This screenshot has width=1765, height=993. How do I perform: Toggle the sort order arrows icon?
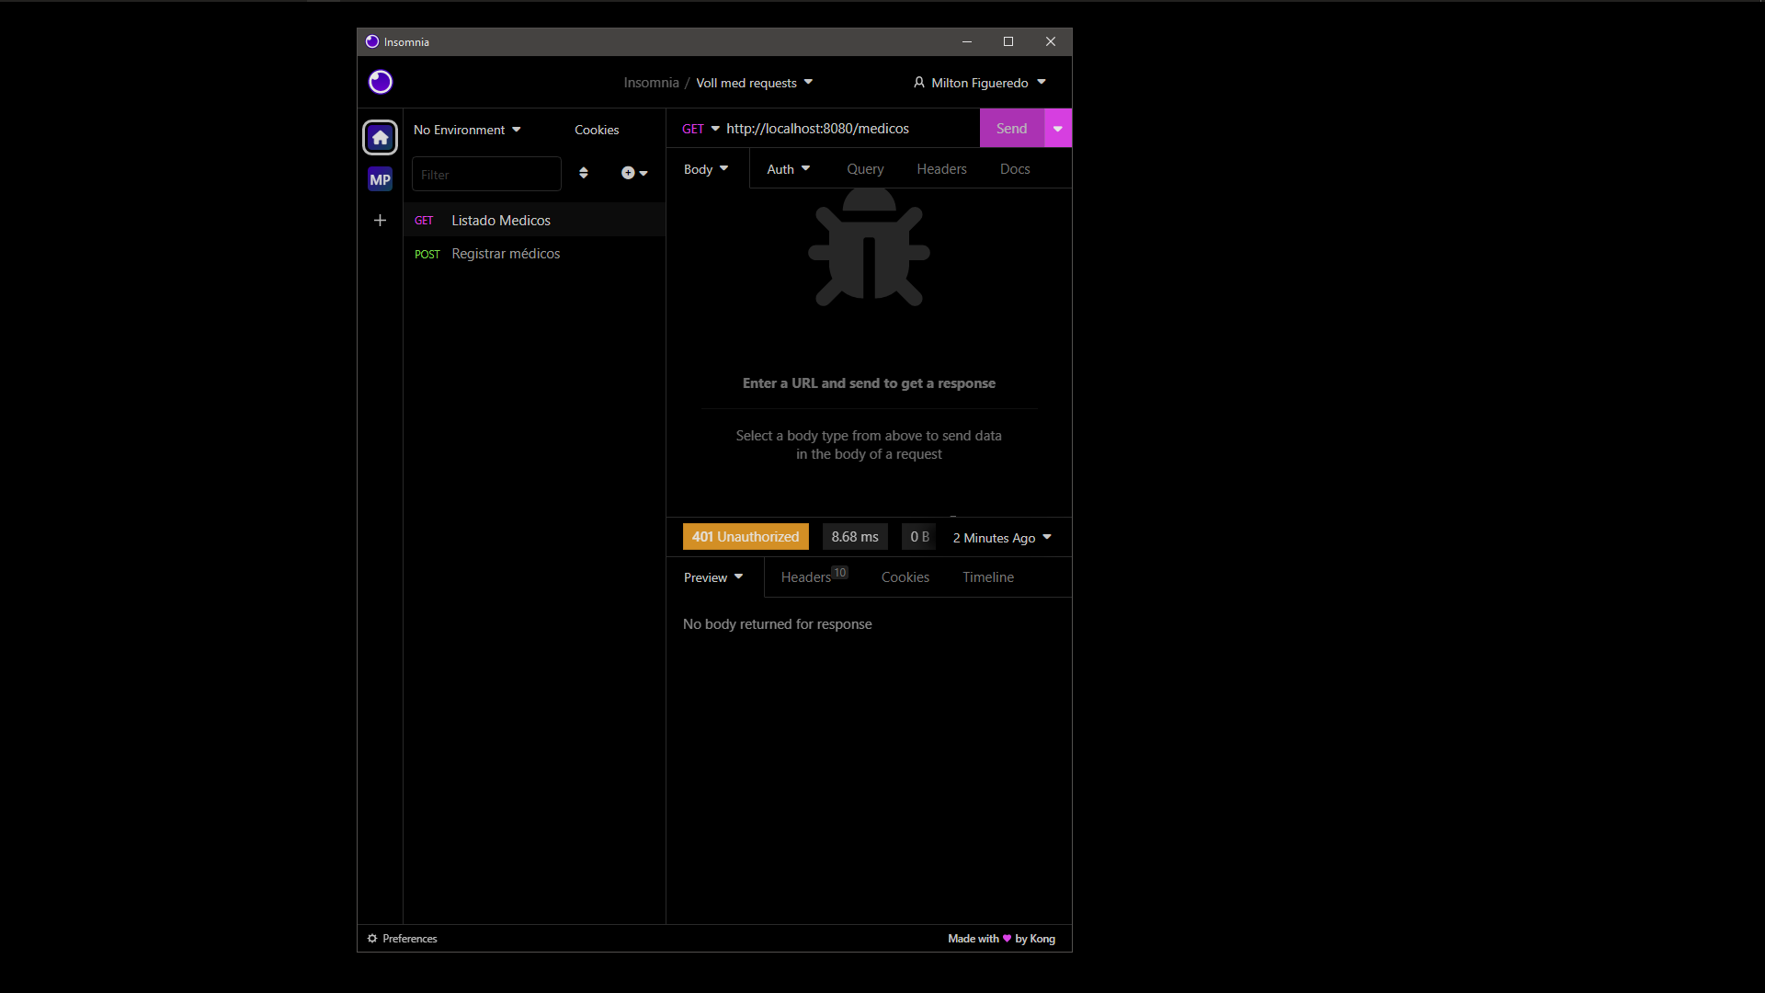coord(584,173)
